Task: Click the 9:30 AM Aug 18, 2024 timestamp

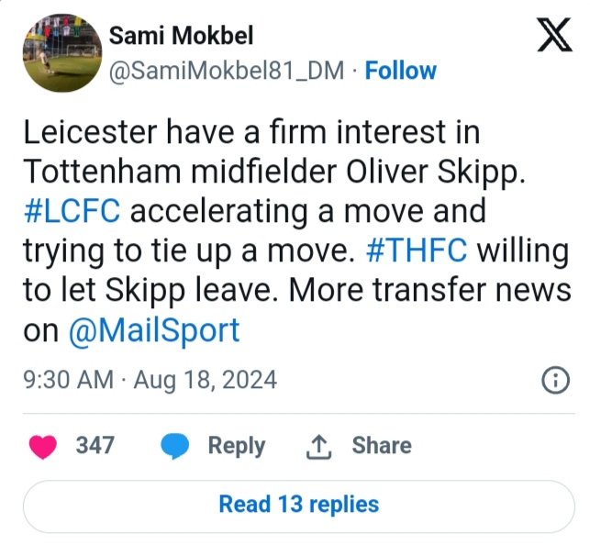Action: tap(150, 380)
